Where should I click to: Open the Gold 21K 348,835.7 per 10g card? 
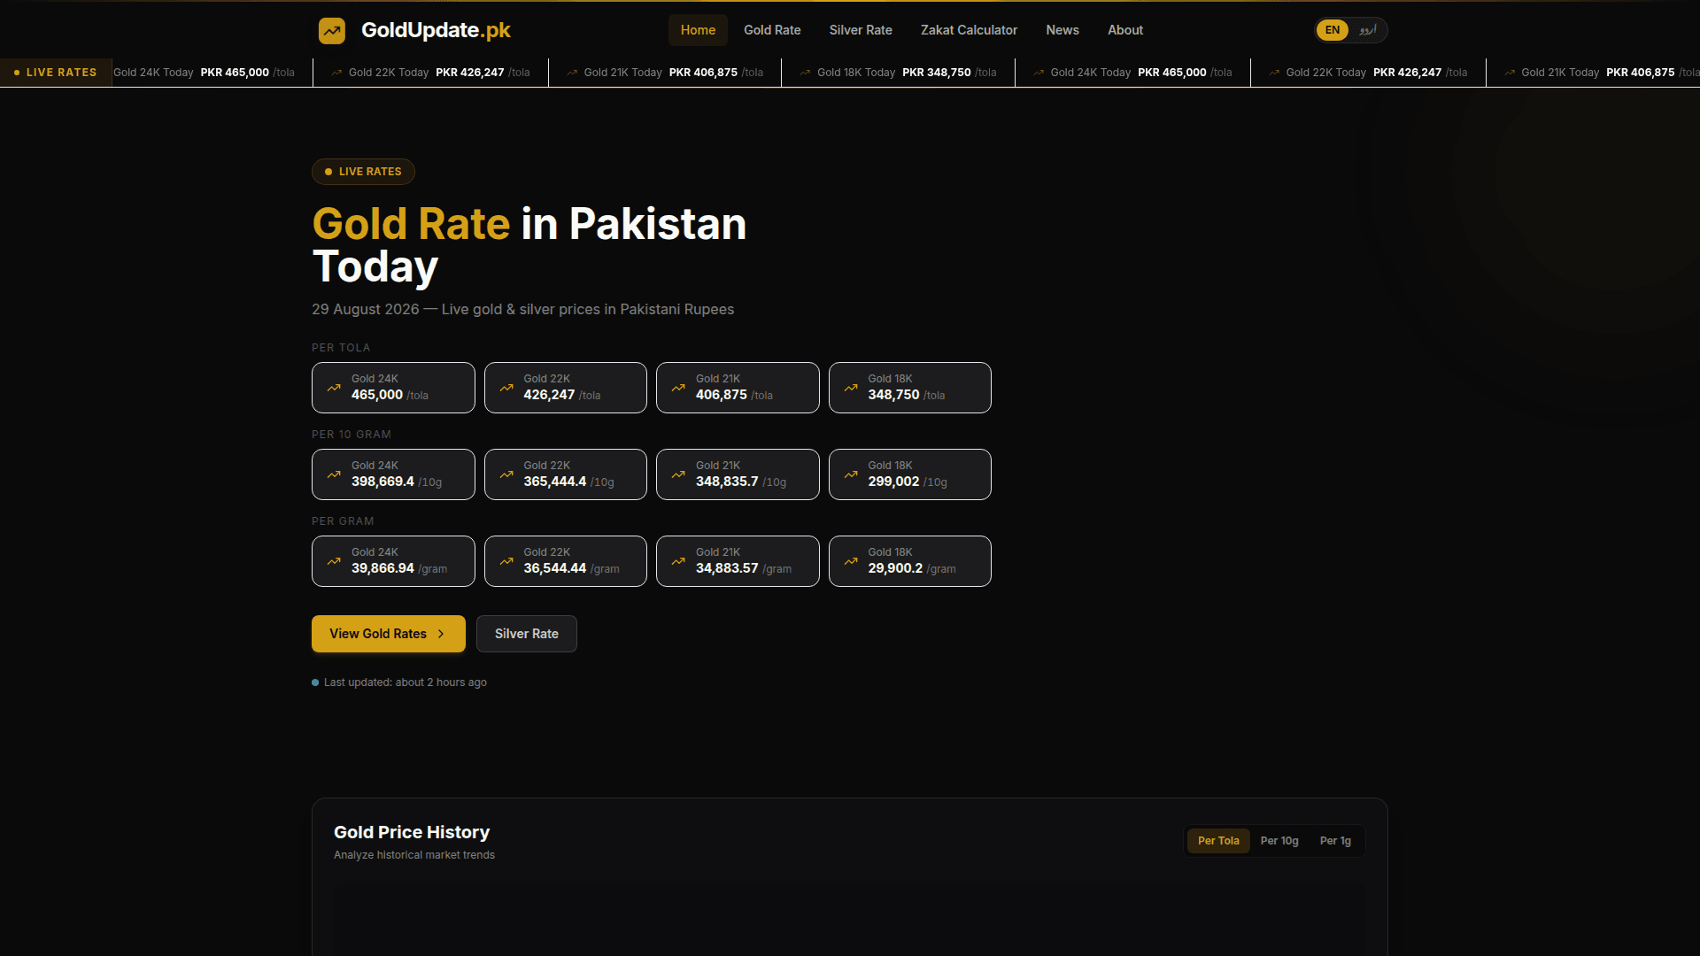(x=738, y=474)
